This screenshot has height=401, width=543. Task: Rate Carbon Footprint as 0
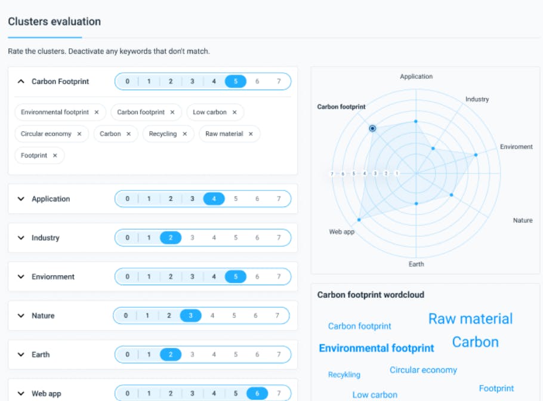coord(128,81)
